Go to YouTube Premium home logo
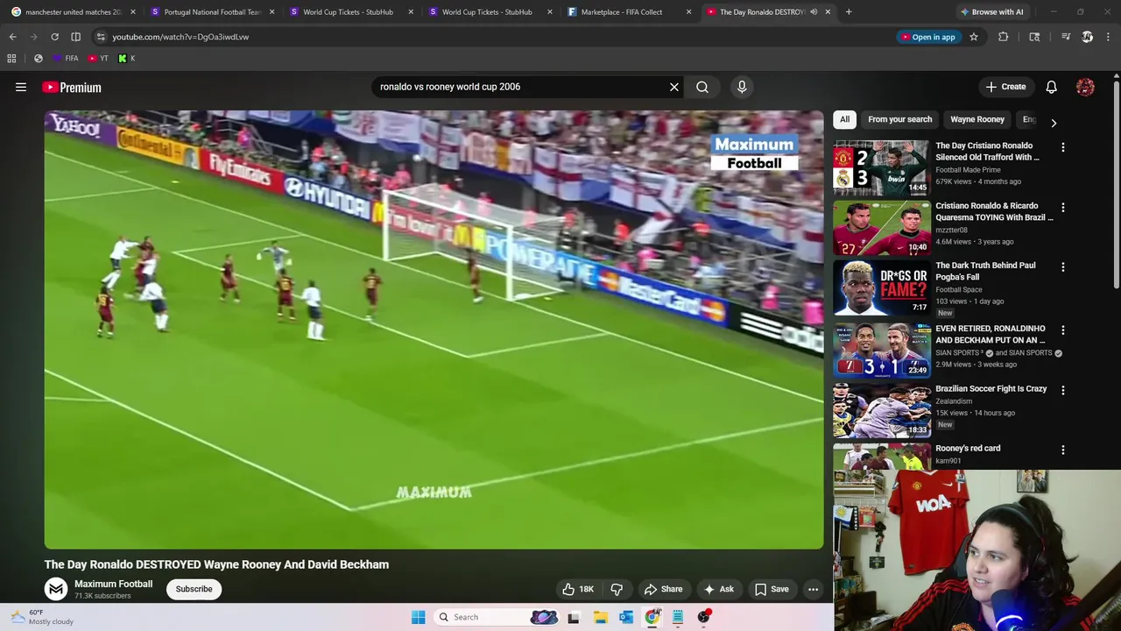 [x=72, y=87]
